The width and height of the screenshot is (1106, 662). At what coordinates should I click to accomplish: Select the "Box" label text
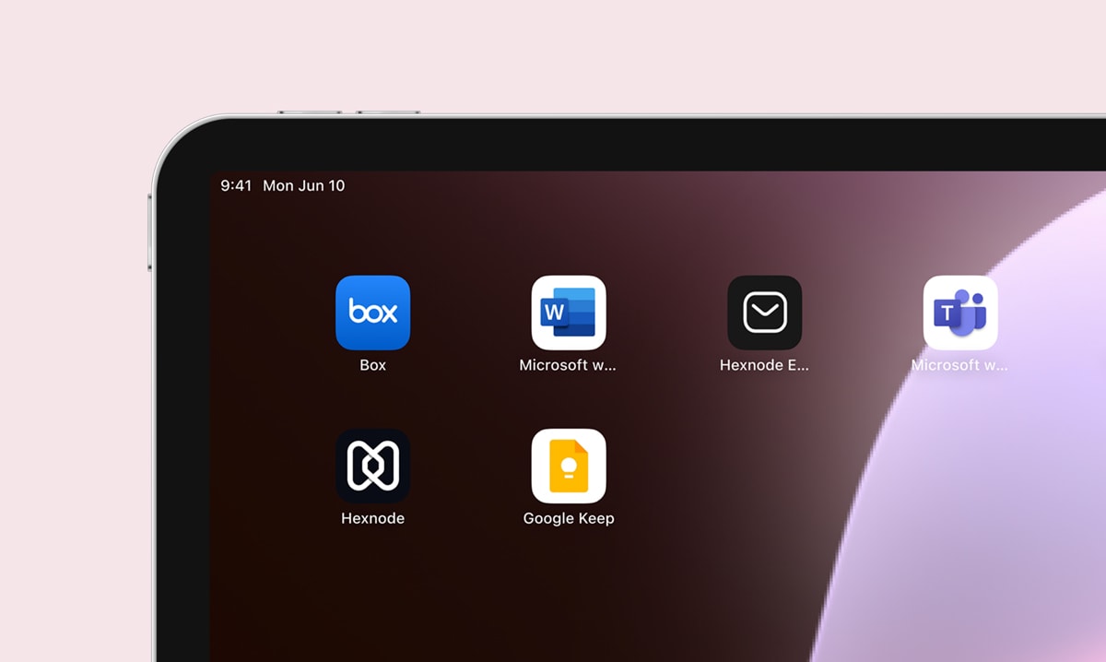pyautogui.click(x=372, y=365)
